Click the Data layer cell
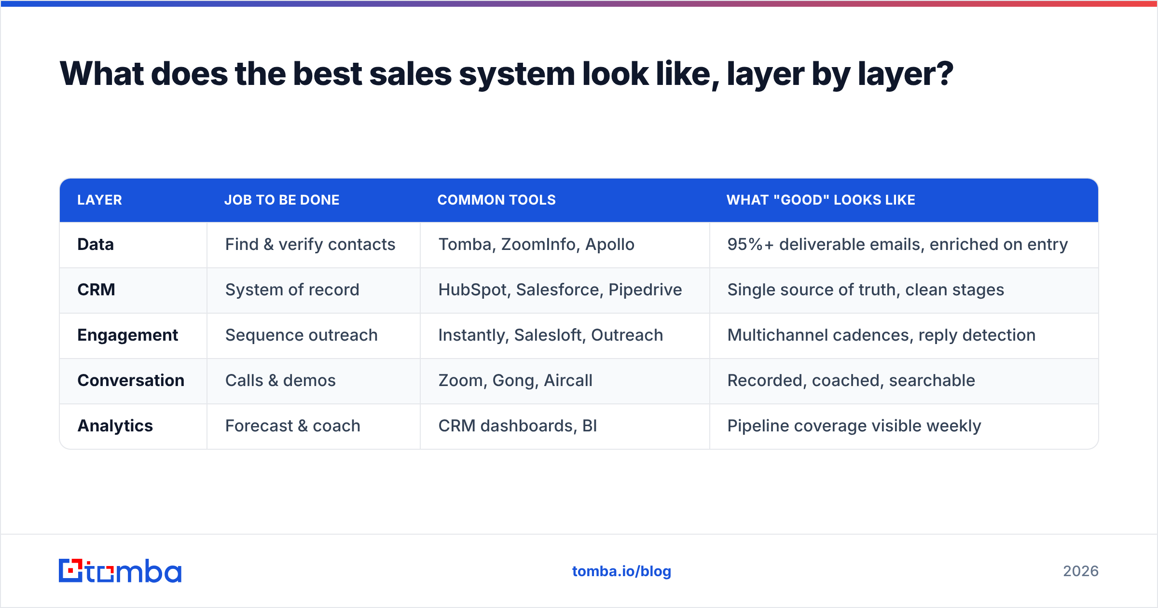 pyautogui.click(x=133, y=245)
